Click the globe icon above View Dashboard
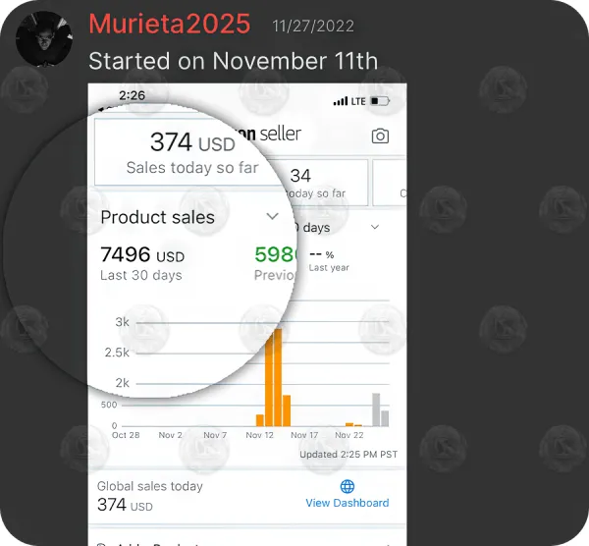 pos(348,486)
